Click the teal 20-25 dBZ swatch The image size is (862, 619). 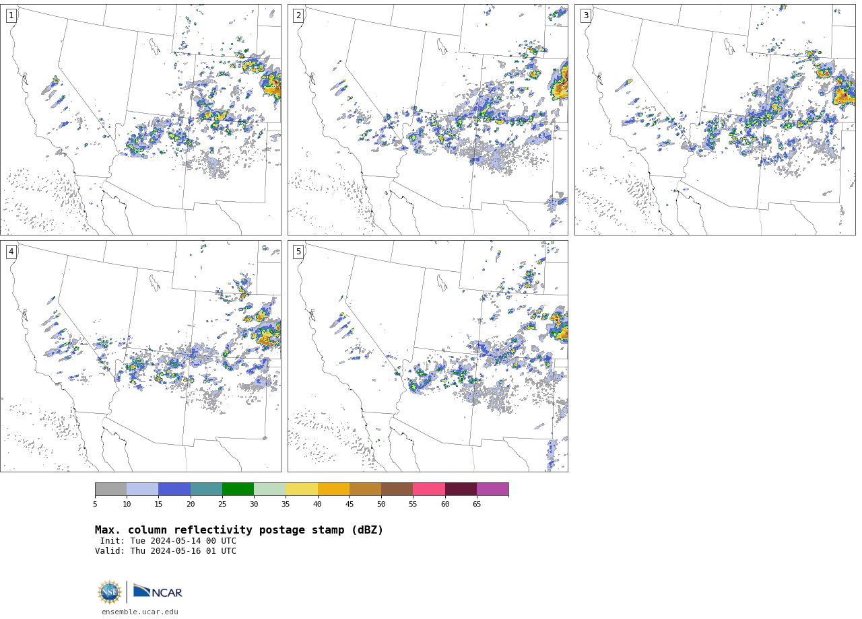(206, 489)
